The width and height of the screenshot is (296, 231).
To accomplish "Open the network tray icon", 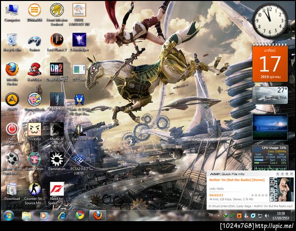I will (x=260, y=216).
